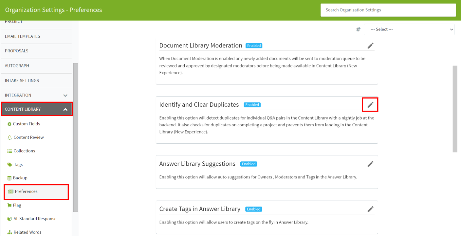Open edit for Create Tags in Answer Library
The image size is (461, 236).
(x=370, y=209)
